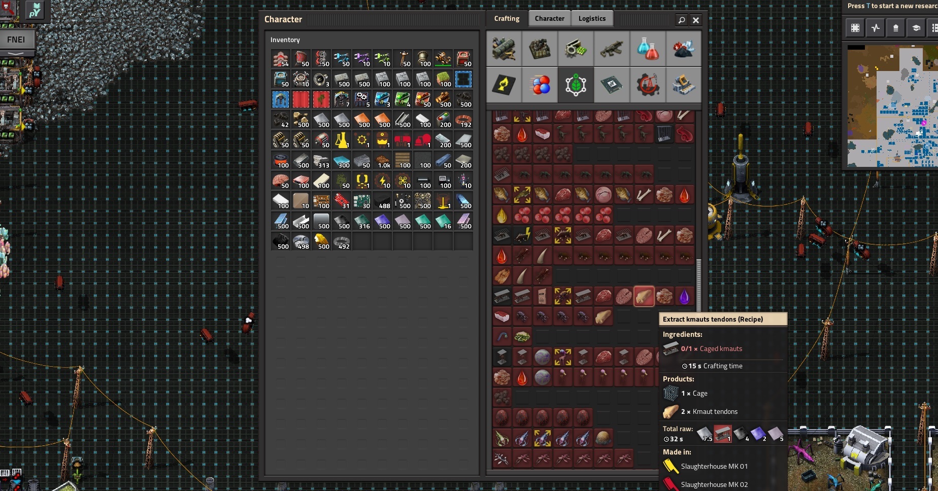Select the yellow flame crafting category
Viewport: 938px width, 491px height.
click(x=504, y=85)
